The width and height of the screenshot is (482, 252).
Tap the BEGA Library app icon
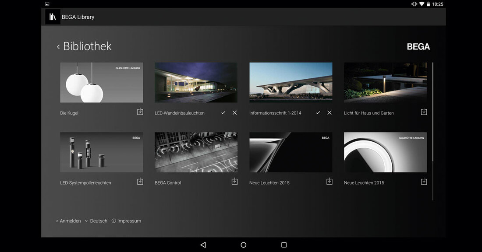coord(53,17)
